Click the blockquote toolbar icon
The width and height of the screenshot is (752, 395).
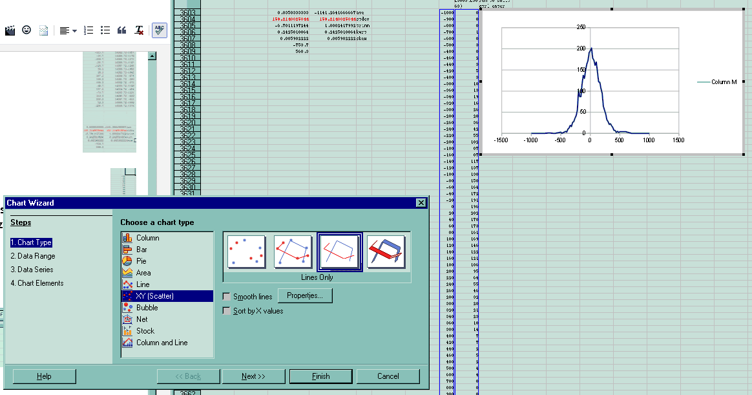121,29
